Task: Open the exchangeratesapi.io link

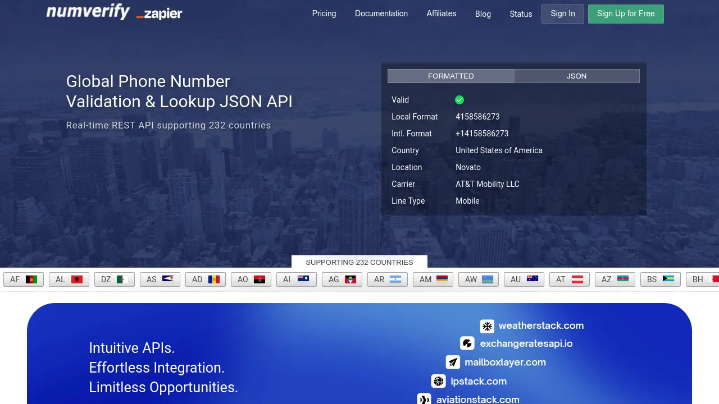Action: point(526,343)
